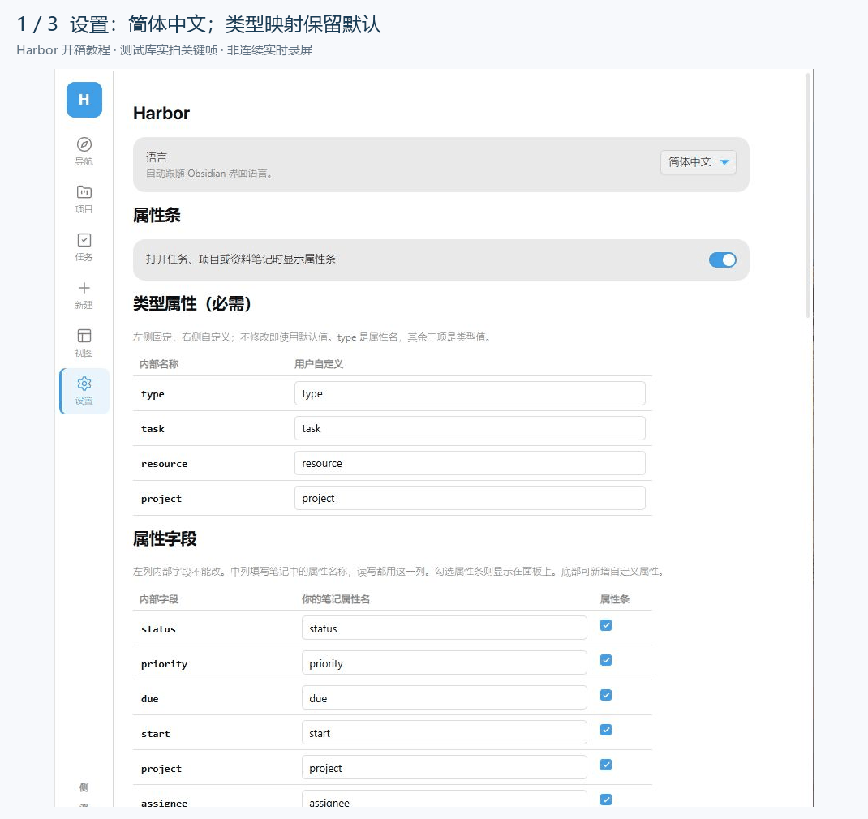Click the status note property field
Screen dimensions: 868x819
coord(444,628)
